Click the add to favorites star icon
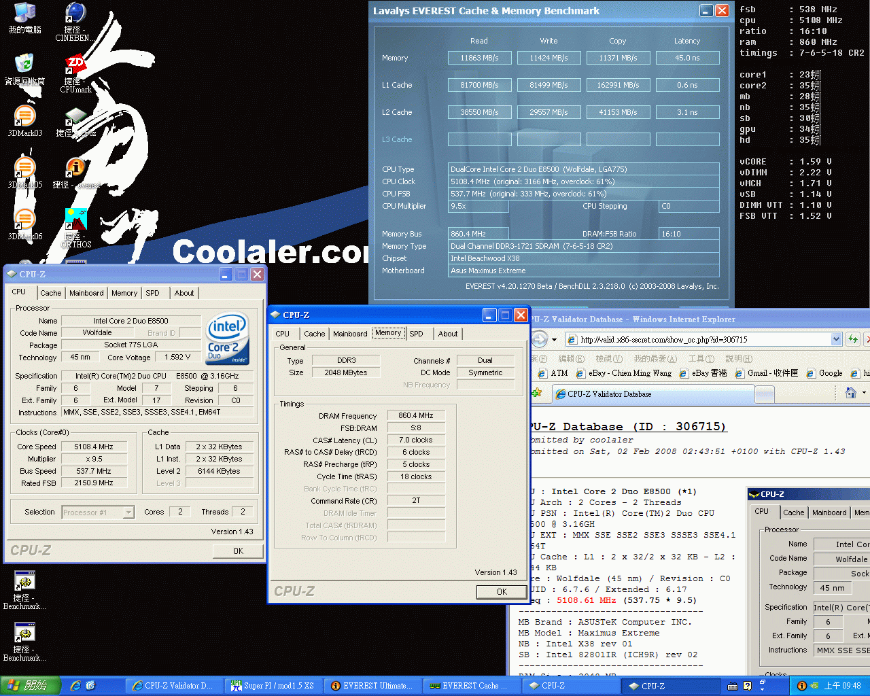Image resolution: width=870 pixels, height=696 pixels. [x=536, y=393]
